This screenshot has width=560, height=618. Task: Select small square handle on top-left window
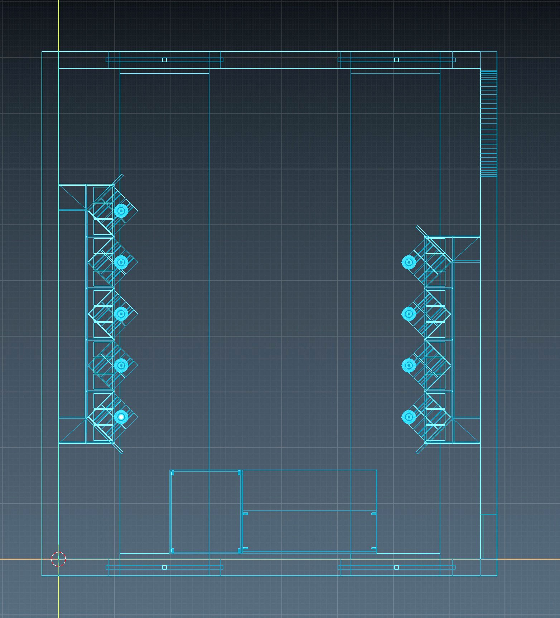(164, 60)
